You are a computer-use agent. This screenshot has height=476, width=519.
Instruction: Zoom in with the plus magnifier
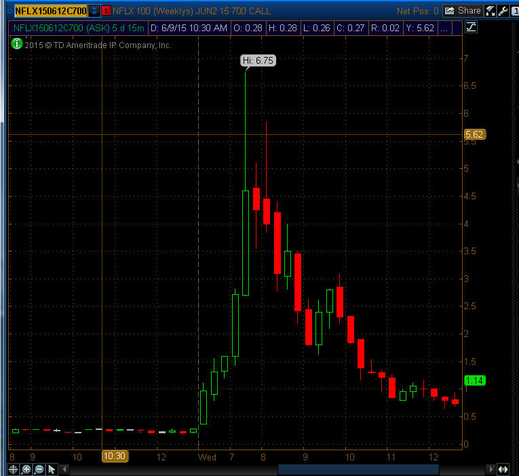pos(26,469)
